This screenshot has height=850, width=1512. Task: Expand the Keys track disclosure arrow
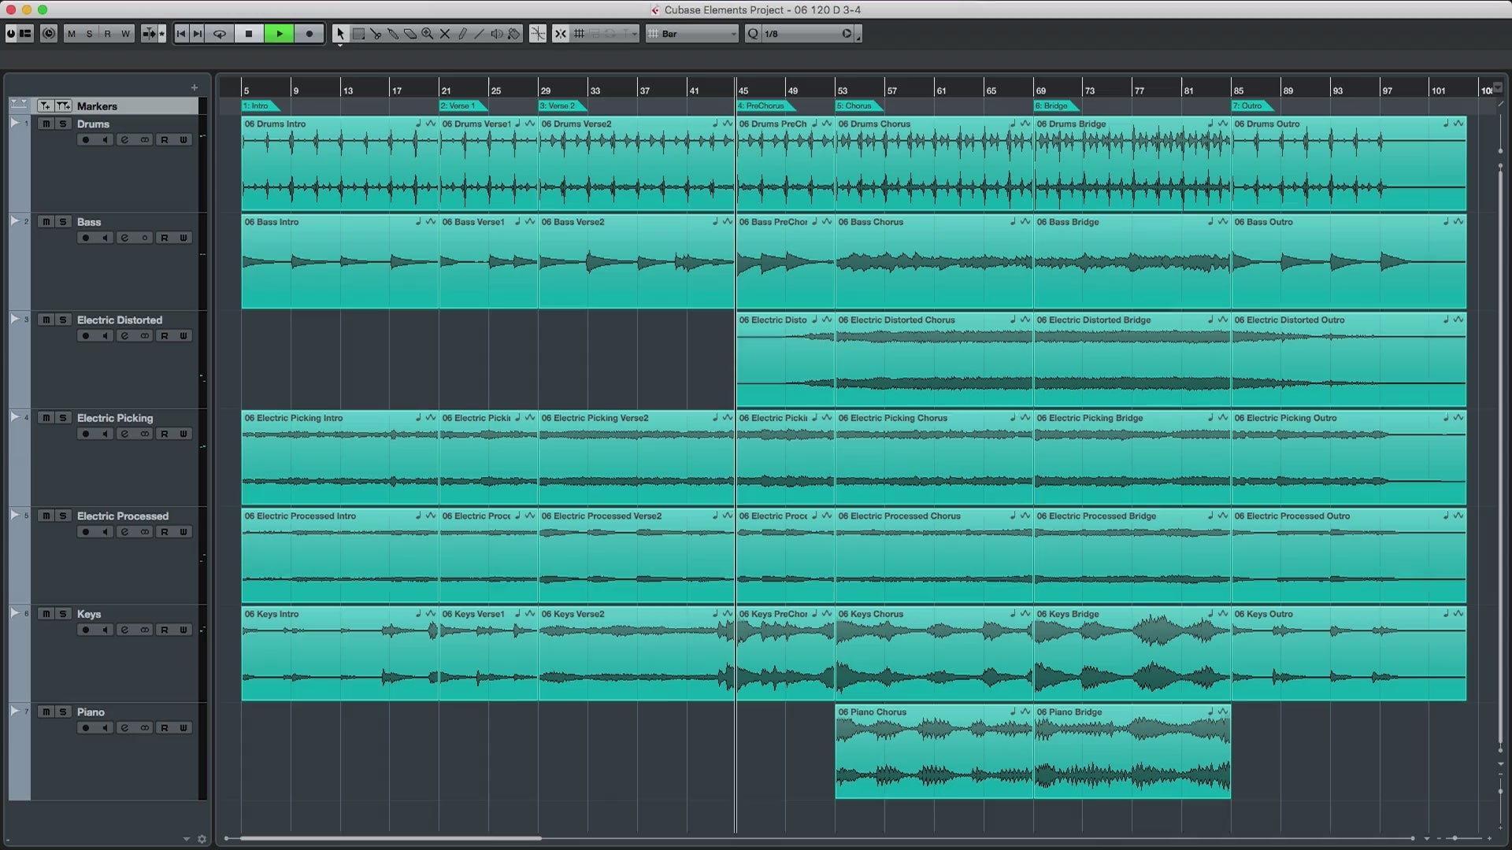tap(14, 613)
